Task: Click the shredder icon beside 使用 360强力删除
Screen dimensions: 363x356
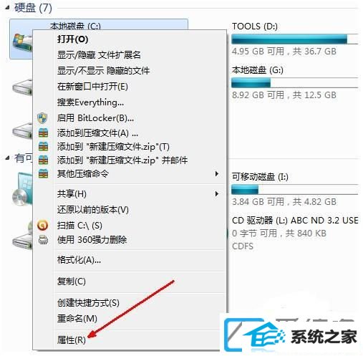Action: click(x=43, y=239)
